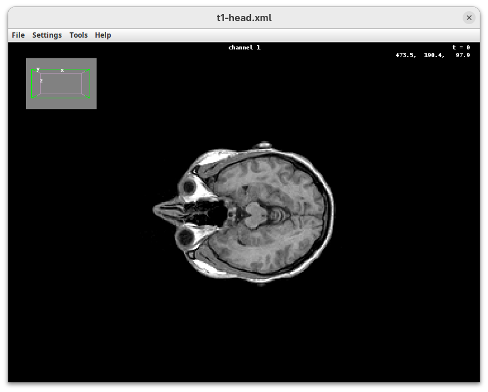Click the mouse coordinates readout
The image size is (488, 392).
[433, 55]
